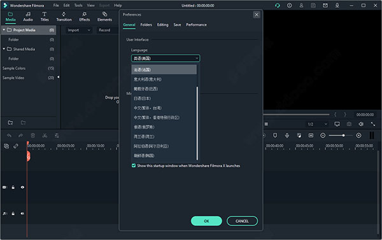Click the CANCEL button
The image size is (382, 240).
coord(242,221)
